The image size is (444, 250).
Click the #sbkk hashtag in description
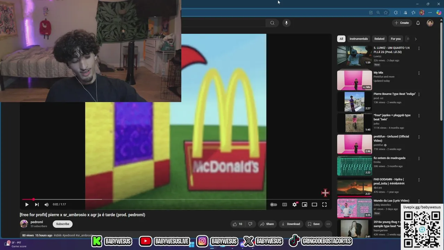click(x=58, y=235)
